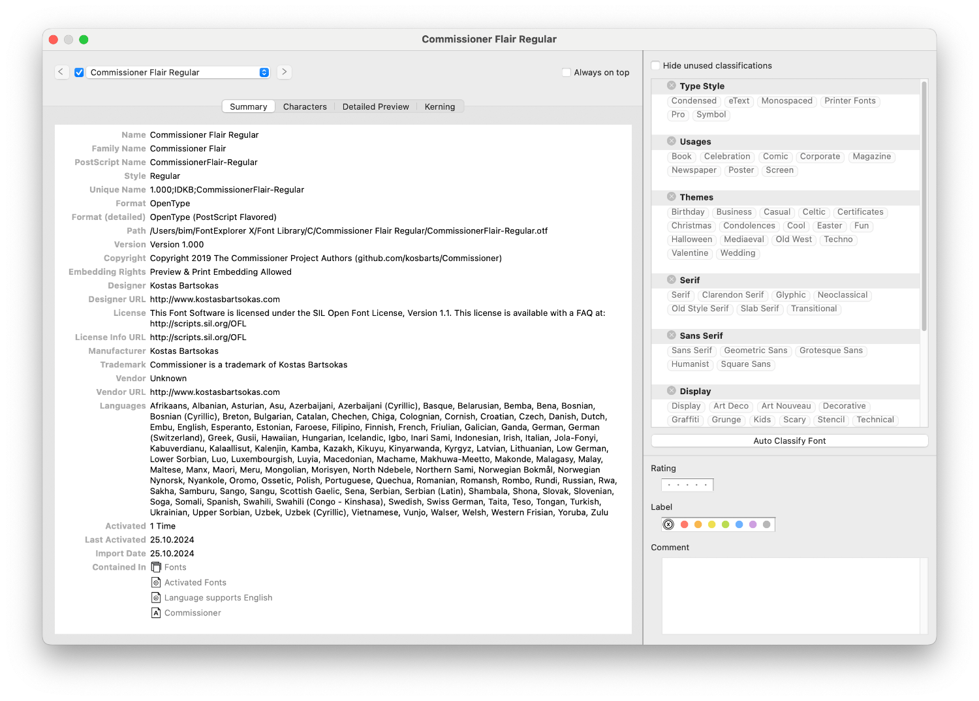The width and height of the screenshot is (979, 701).
Task: Uncheck the font activation checkbox
Action: point(79,72)
